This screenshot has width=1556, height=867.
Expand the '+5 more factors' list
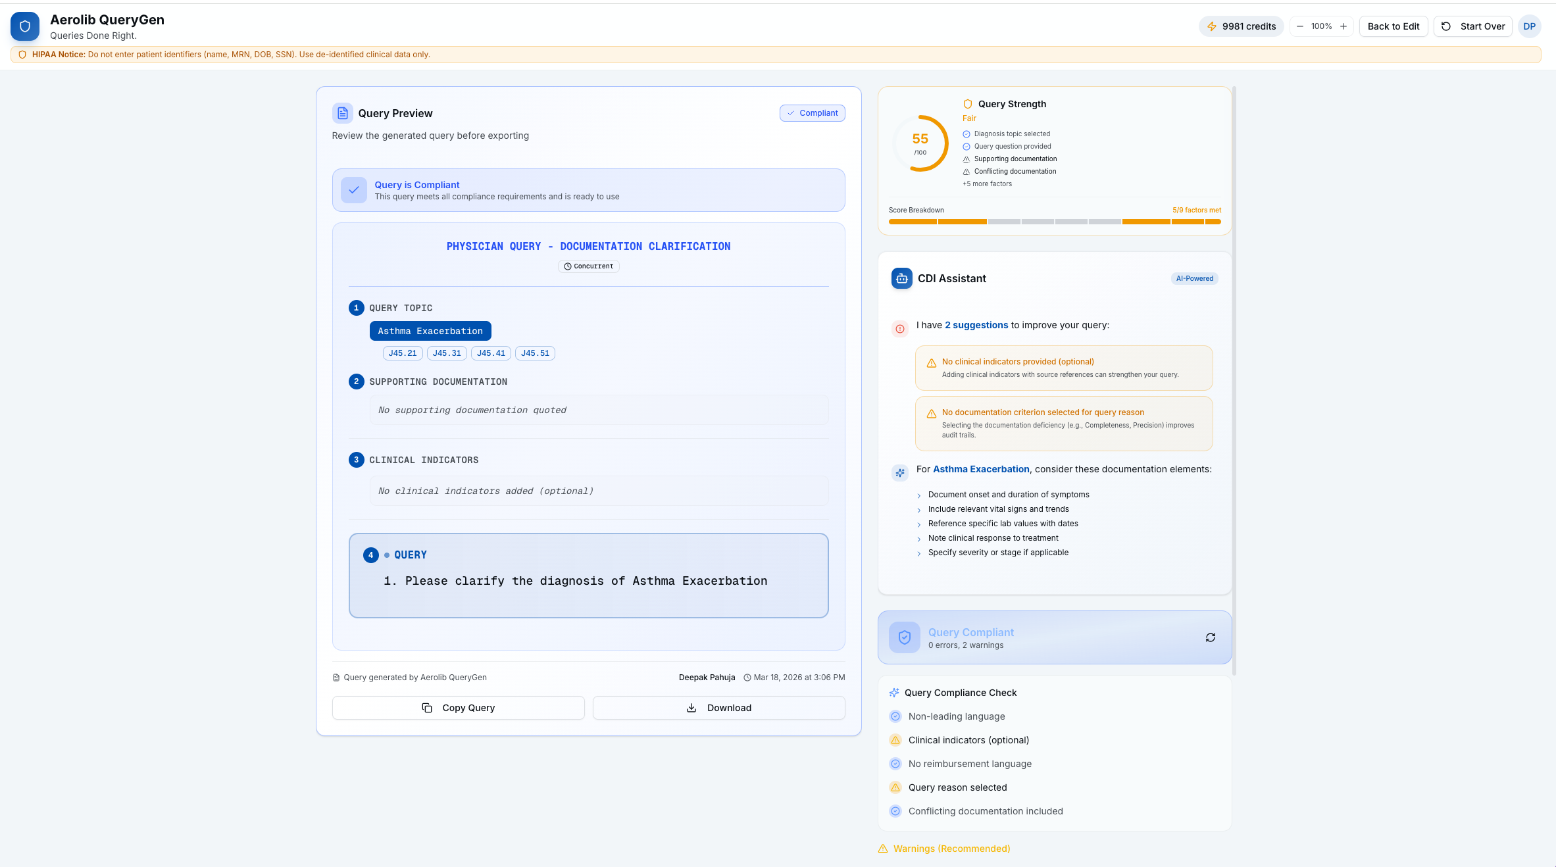tap(987, 184)
